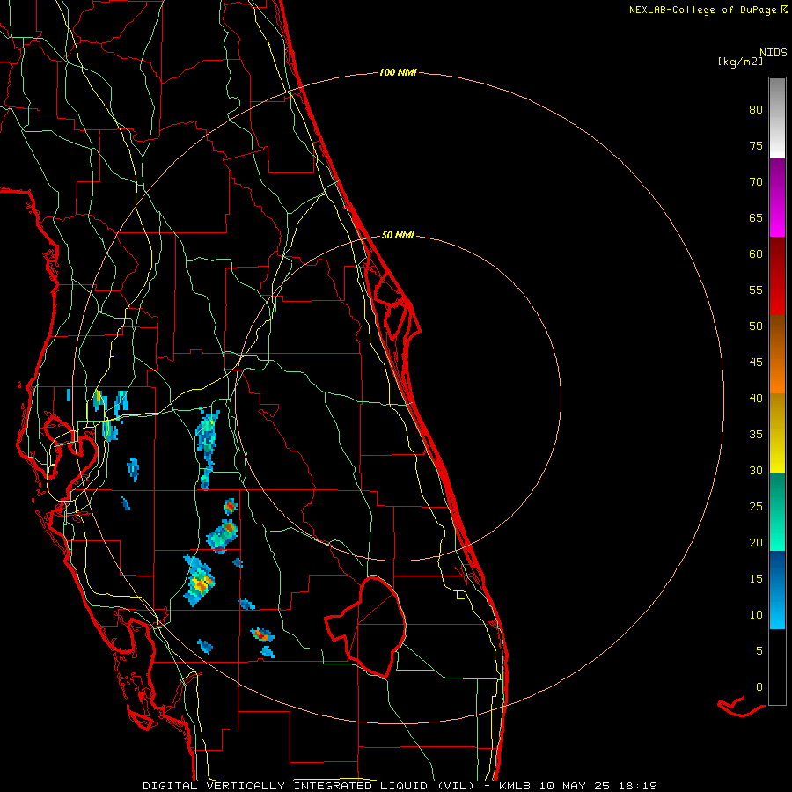Screen dimensions: 792x792
Task: Pick the magenta-purple color bar segment
Action: pos(777,197)
